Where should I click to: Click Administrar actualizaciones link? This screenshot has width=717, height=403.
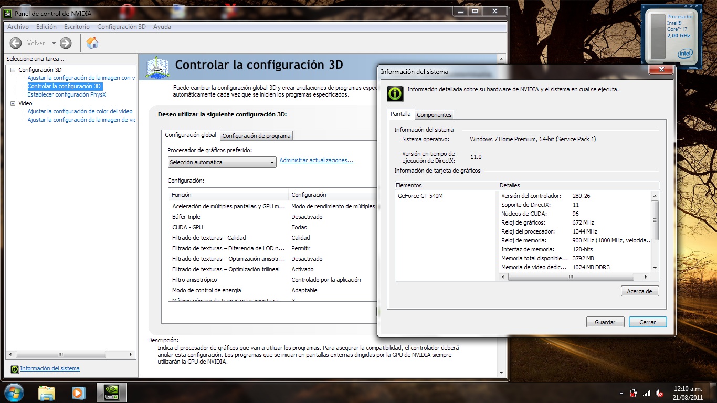[317, 160]
